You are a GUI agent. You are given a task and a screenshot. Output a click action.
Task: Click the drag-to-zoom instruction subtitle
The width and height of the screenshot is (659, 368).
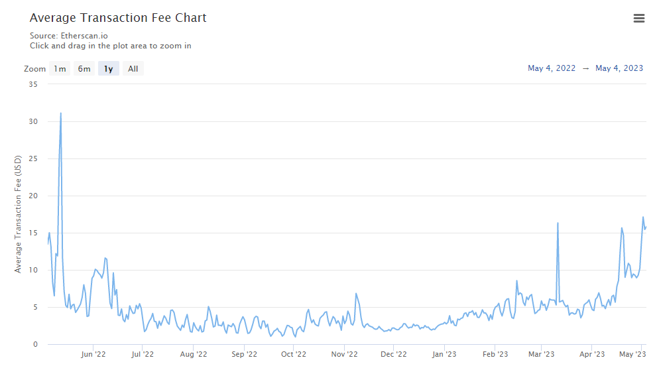pyautogui.click(x=111, y=46)
